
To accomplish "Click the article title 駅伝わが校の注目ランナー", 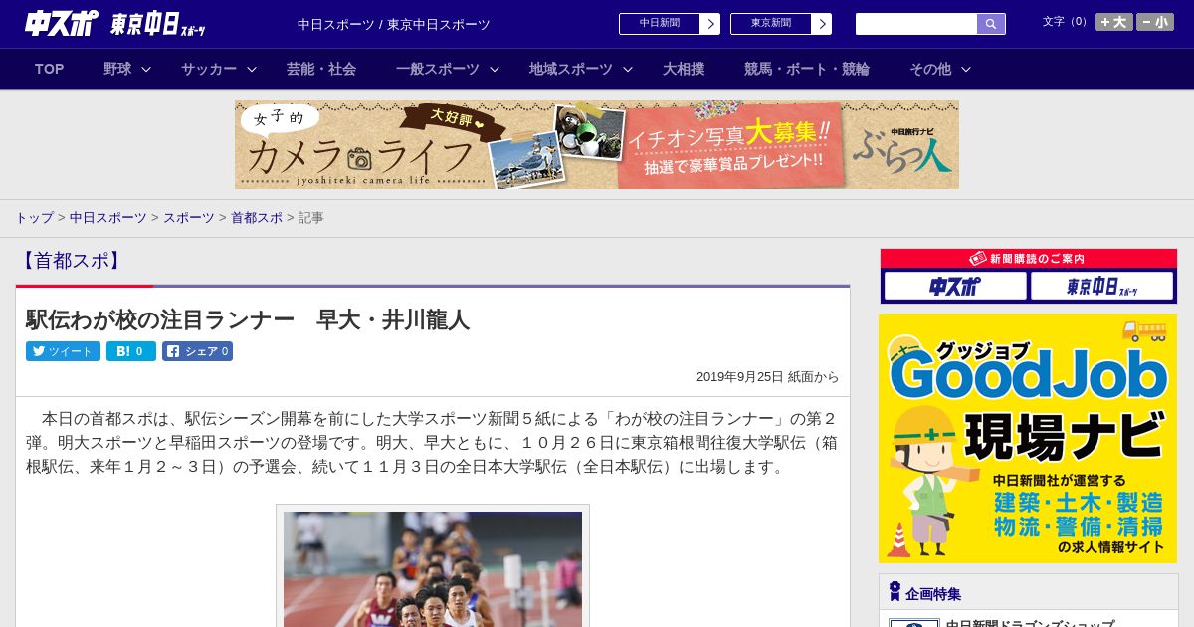I will pyautogui.click(x=248, y=319).
